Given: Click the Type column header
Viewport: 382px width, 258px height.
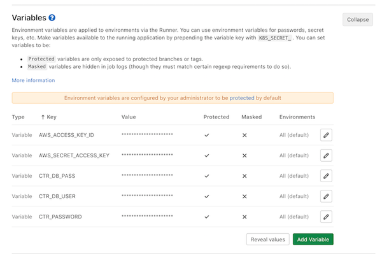Looking at the screenshot, I should point(18,117).
